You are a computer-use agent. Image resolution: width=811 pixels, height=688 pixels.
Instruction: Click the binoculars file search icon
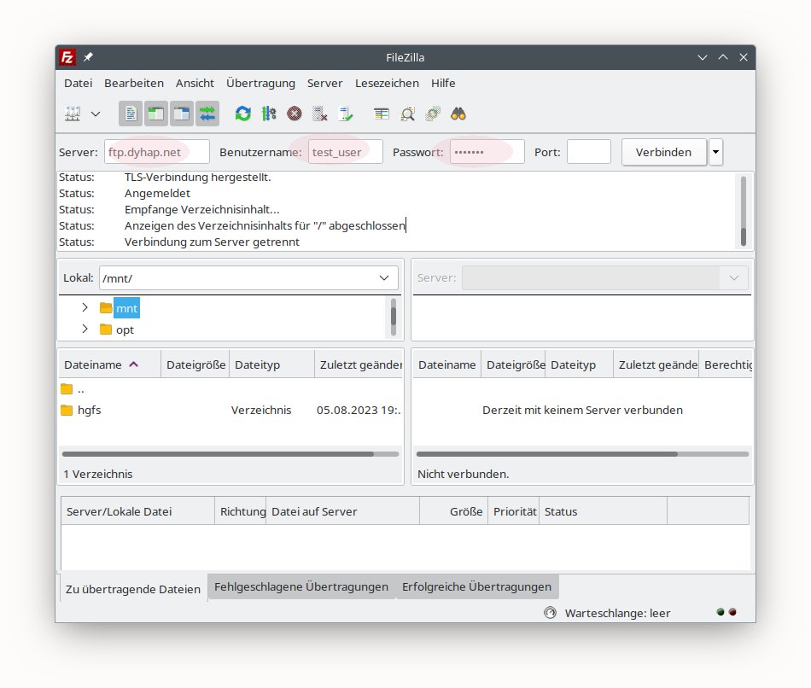click(458, 114)
